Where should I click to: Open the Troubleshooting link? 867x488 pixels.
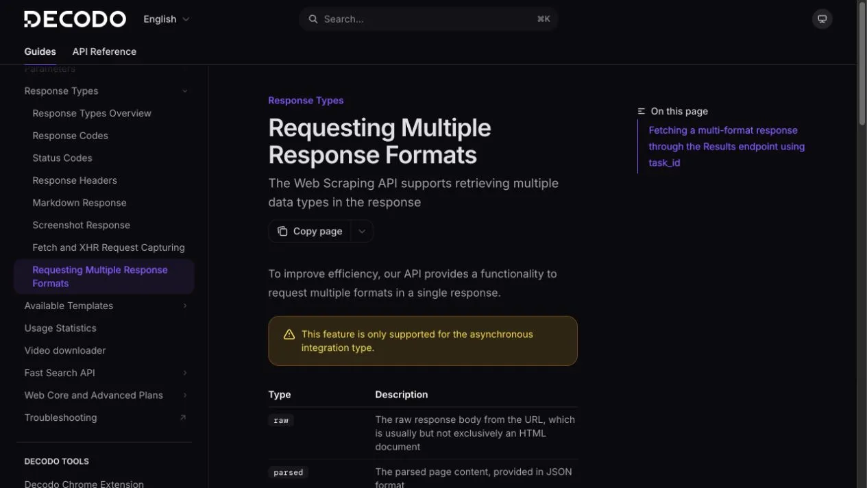coord(60,417)
